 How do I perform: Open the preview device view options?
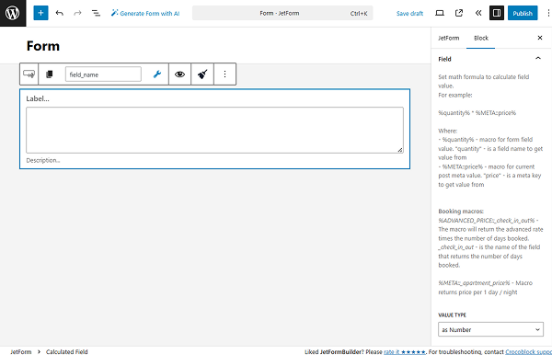[440, 13]
